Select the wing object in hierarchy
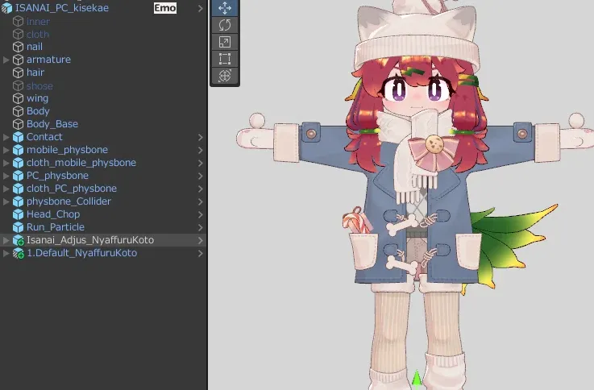594x390 pixels. click(x=37, y=98)
